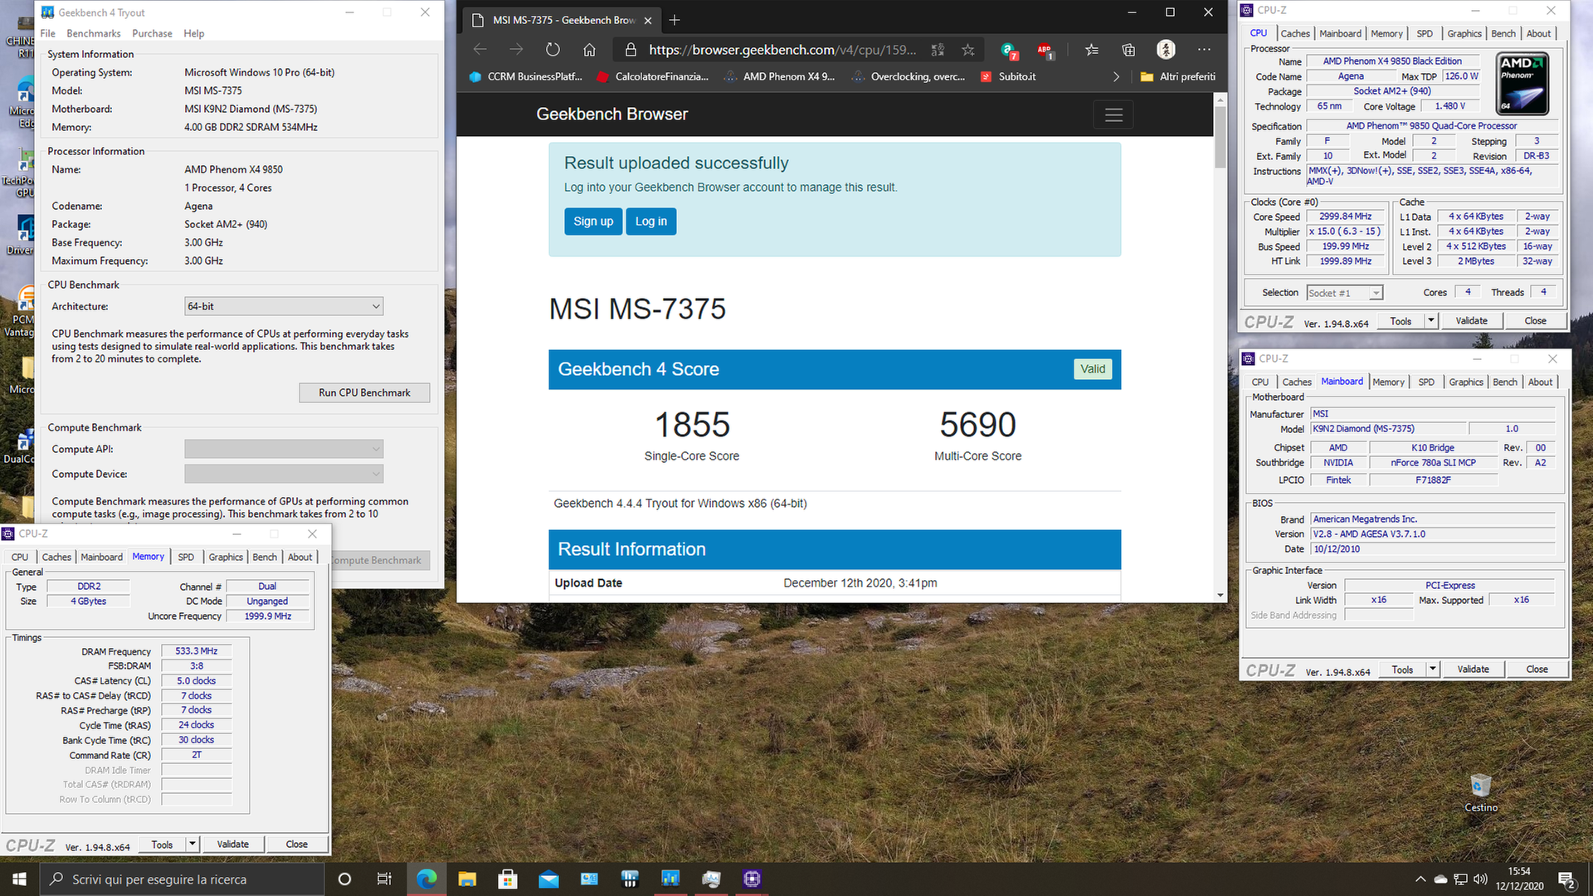Open Task View in taskbar
Image resolution: width=1593 pixels, height=896 pixels.
[384, 879]
